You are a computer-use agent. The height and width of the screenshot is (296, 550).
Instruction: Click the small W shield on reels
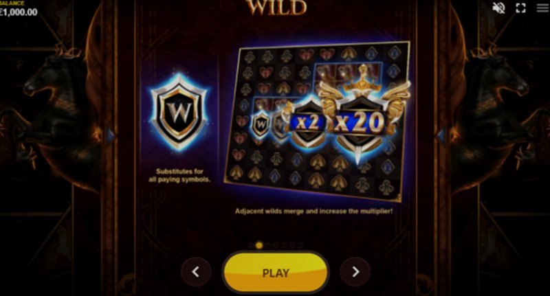(261, 124)
